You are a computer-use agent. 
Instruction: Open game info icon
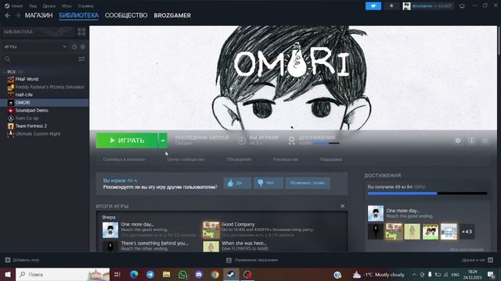pyautogui.click(x=471, y=140)
